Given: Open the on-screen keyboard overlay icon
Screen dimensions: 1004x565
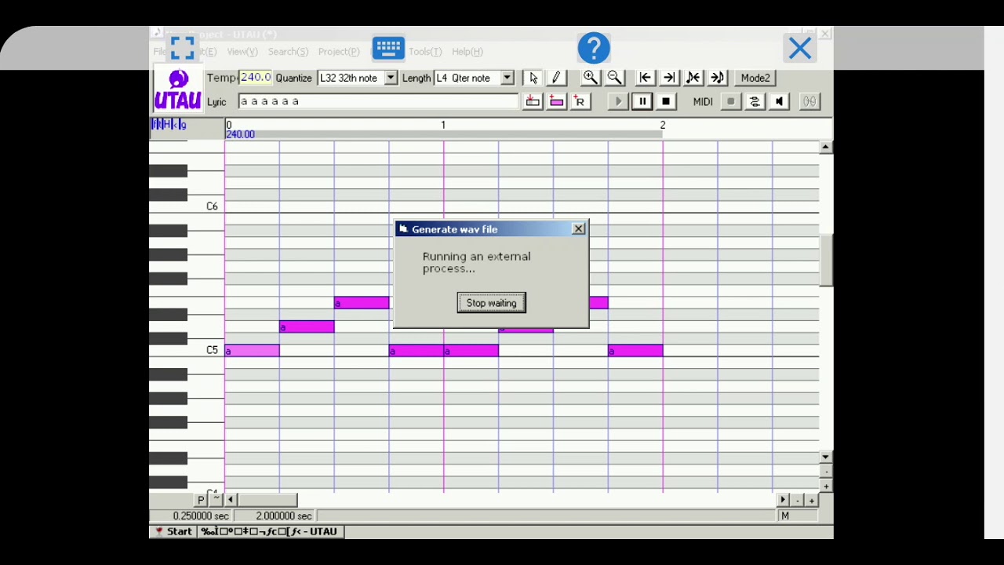Looking at the screenshot, I should (x=388, y=48).
